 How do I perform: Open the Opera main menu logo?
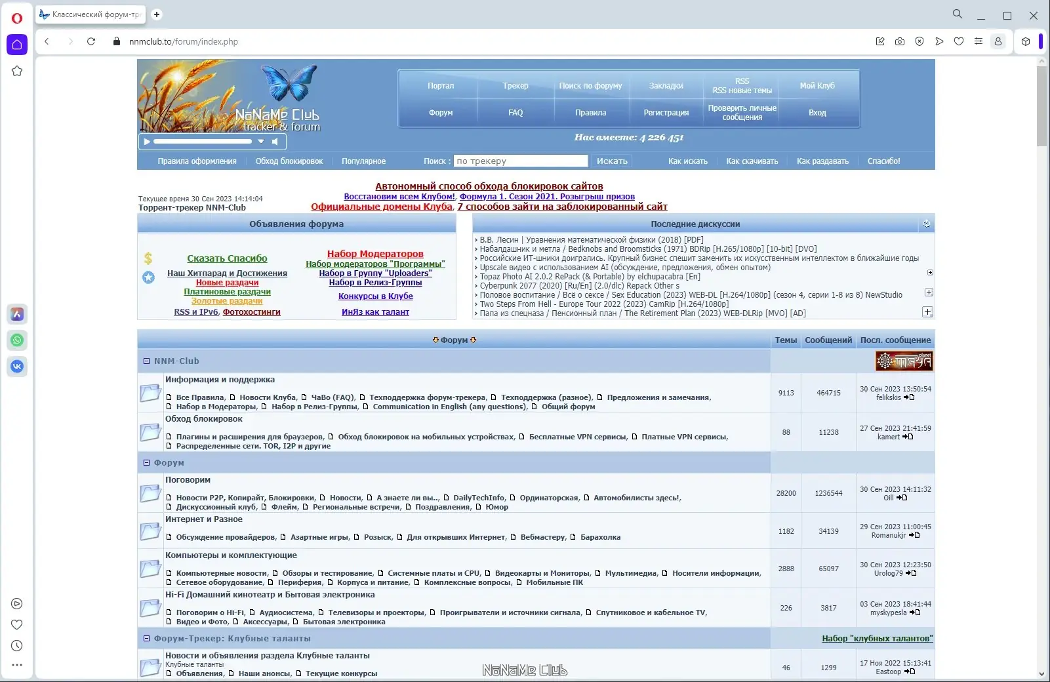17,18
